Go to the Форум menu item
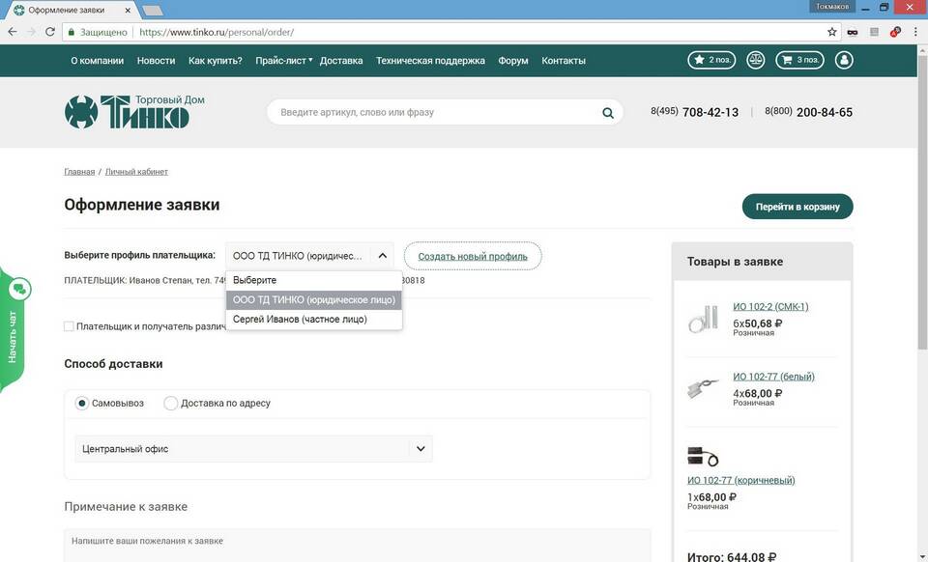The height and width of the screenshot is (562, 928). tap(513, 60)
